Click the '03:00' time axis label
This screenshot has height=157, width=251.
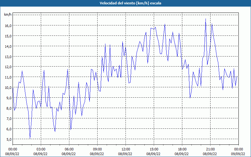pyautogui.click(x=41, y=149)
